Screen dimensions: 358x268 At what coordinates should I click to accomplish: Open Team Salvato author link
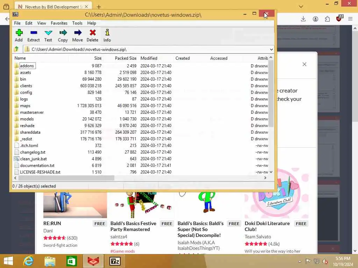258,237
